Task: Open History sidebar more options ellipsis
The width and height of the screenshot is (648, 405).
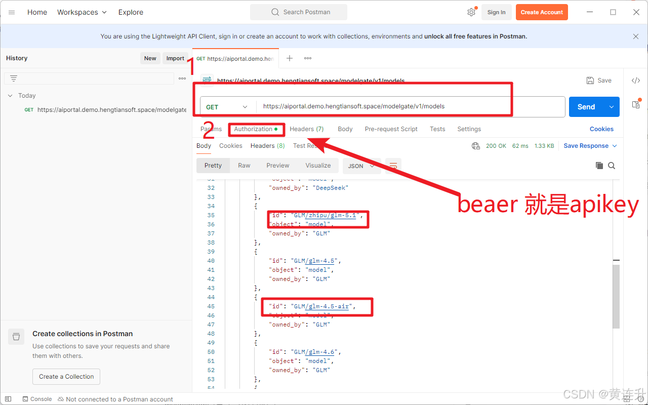Action: 182,78
